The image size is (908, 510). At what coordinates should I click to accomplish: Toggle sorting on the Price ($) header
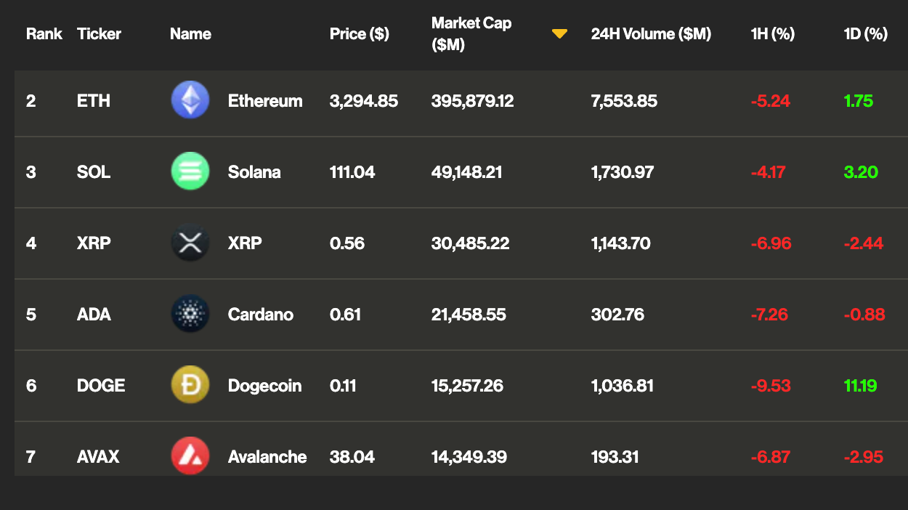click(359, 33)
